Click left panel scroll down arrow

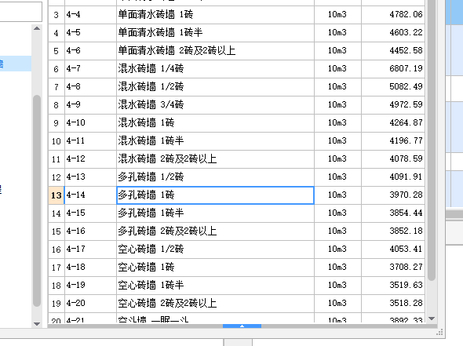37,324
